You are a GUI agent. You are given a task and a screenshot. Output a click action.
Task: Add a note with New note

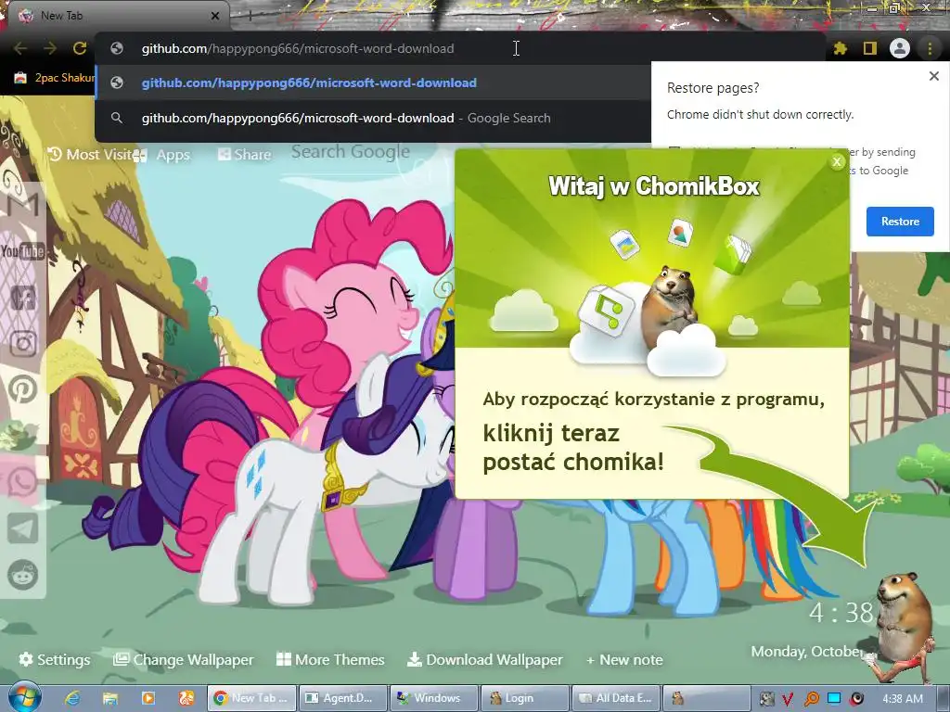624,660
